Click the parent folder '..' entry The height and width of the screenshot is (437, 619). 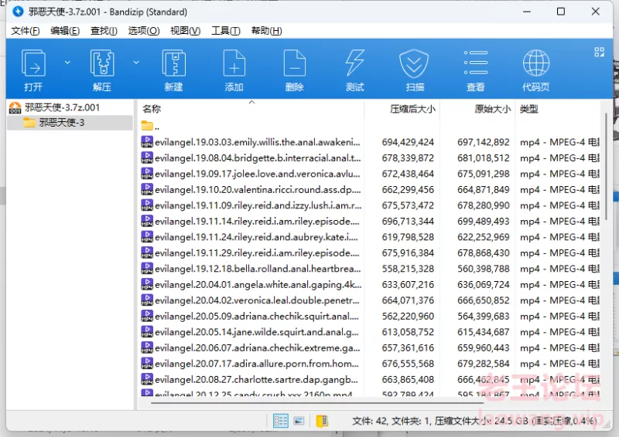click(150, 126)
